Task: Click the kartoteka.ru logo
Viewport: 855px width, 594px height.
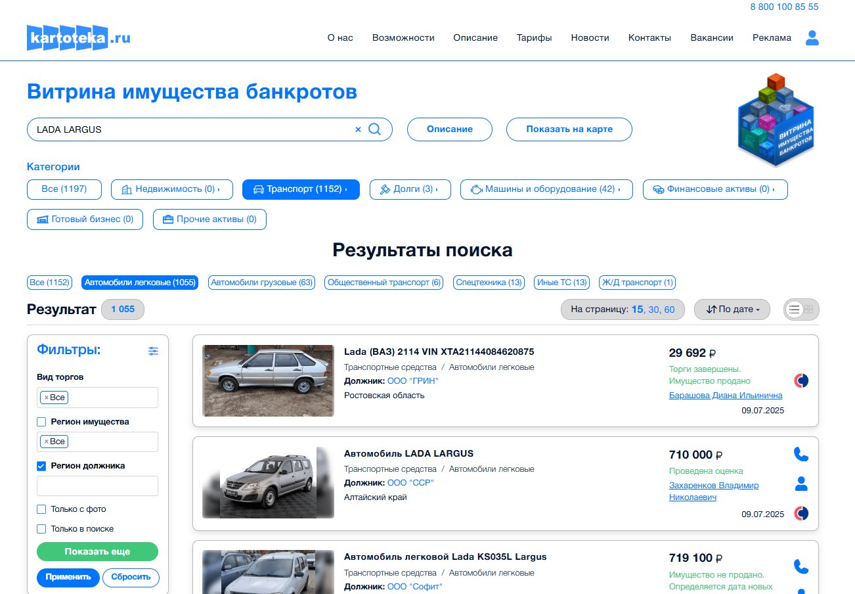Action: (79, 38)
